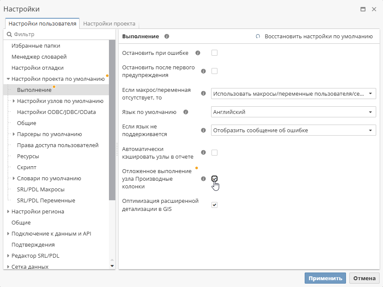The height and width of the screenshot is (287, 383).
Task: Open Если язык не поддерживается dropdown
Action: 293,131
